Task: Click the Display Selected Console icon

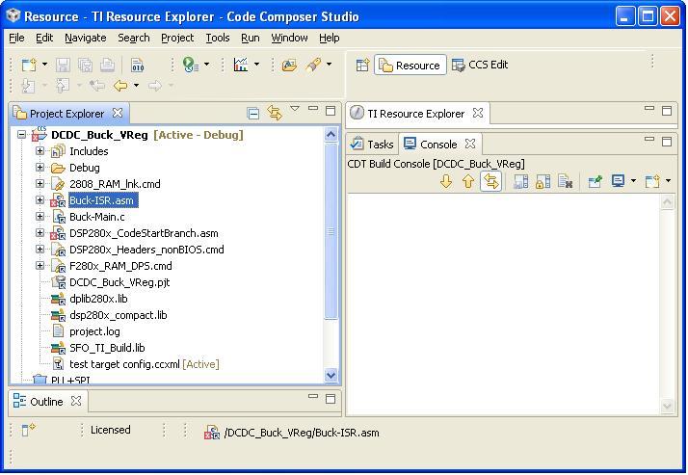Action: pos(619,181)
